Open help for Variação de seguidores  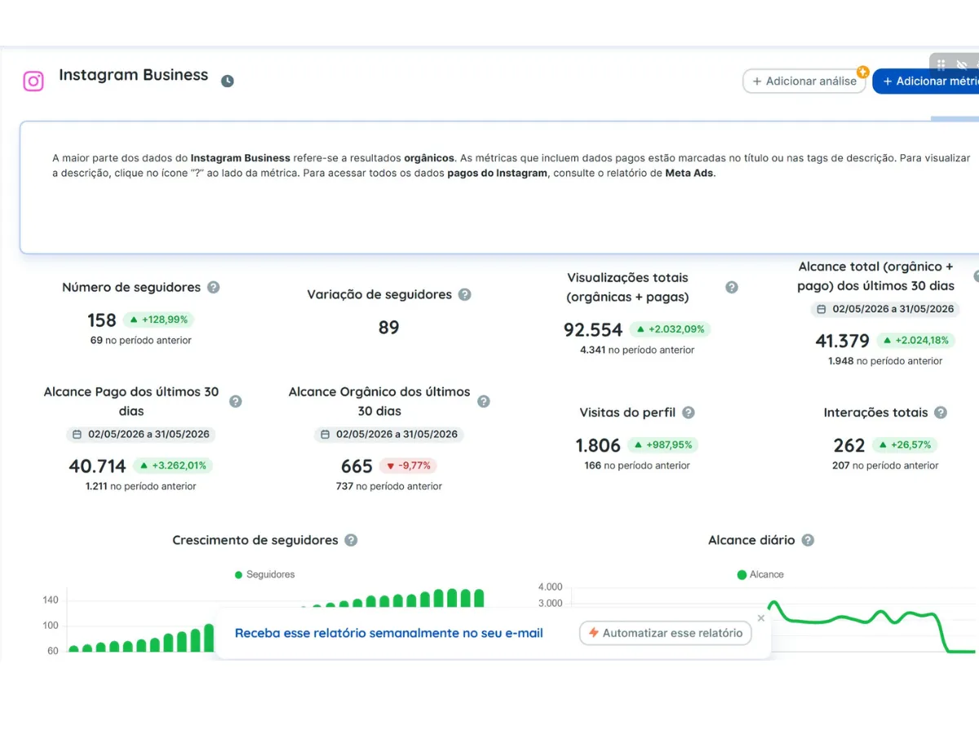[465, 294]
